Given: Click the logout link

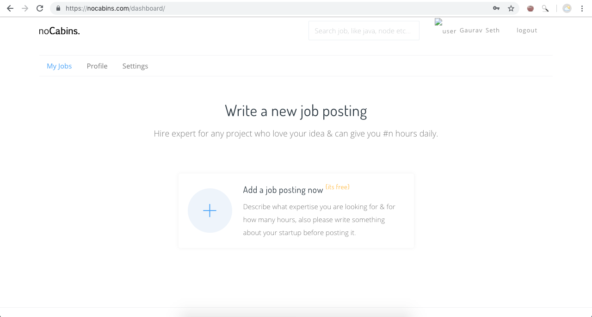Looking at the screenshot, I should 527,31.
